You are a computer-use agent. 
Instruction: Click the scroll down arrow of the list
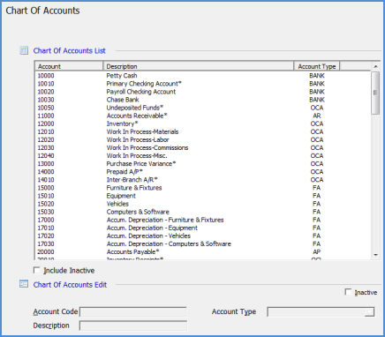375,255
